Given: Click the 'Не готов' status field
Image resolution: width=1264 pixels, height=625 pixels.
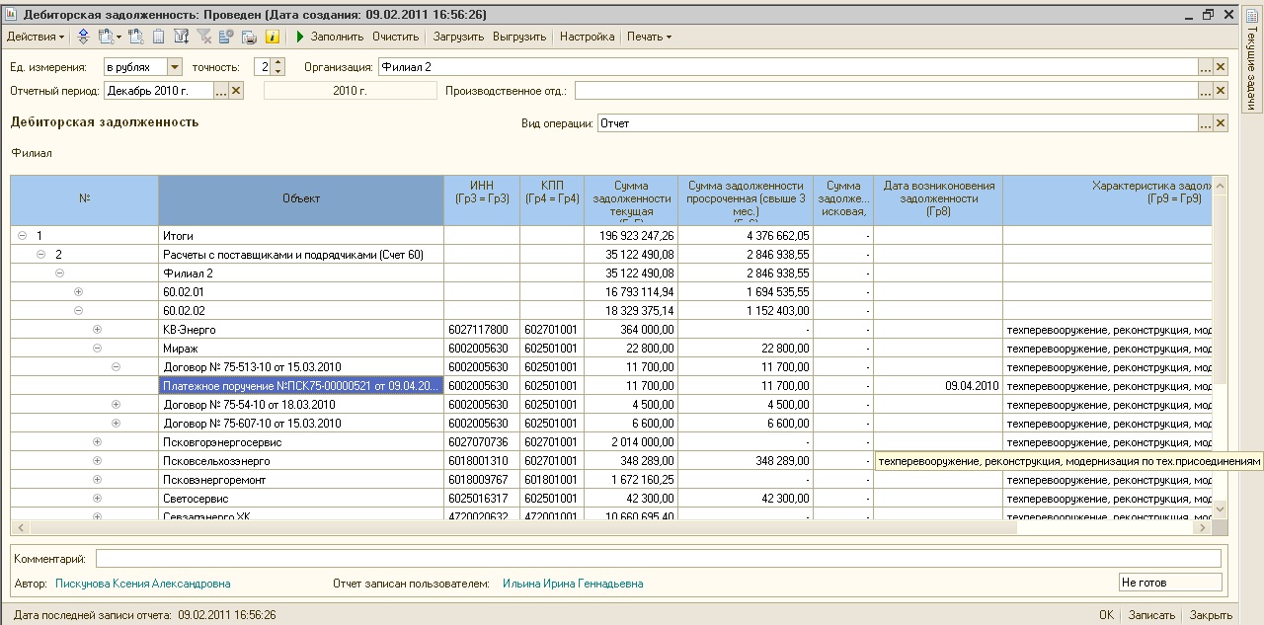Looking at the screenshot, I should [1170, 583].
